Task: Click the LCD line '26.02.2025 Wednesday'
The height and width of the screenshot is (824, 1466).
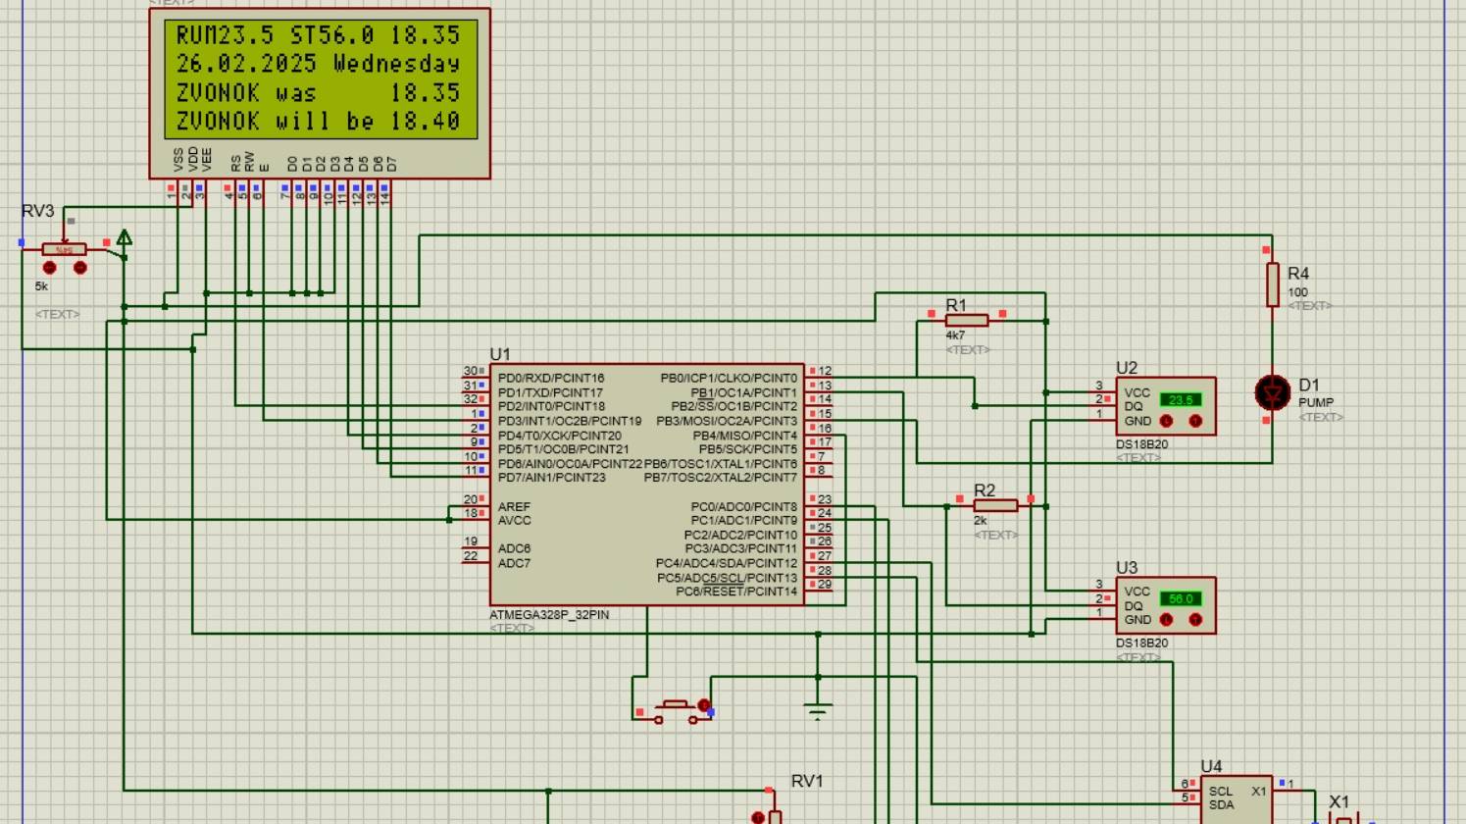Action: pos(318,64)
